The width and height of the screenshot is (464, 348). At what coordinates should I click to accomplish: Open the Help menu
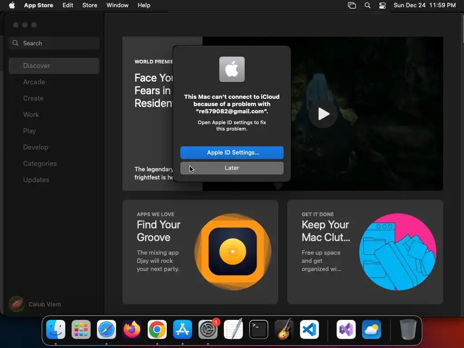[144, 5]
